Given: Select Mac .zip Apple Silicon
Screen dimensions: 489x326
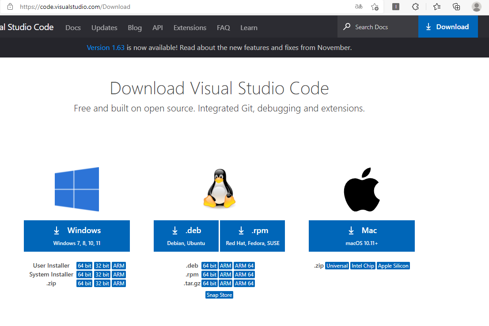Looking at the screenshot, I should pyautogui.click(x=393, y=266).
